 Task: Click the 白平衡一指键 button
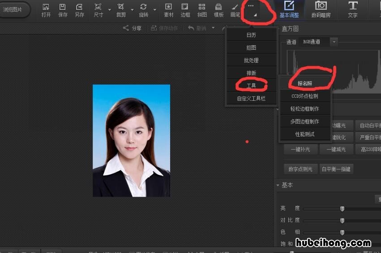(336, 169)
